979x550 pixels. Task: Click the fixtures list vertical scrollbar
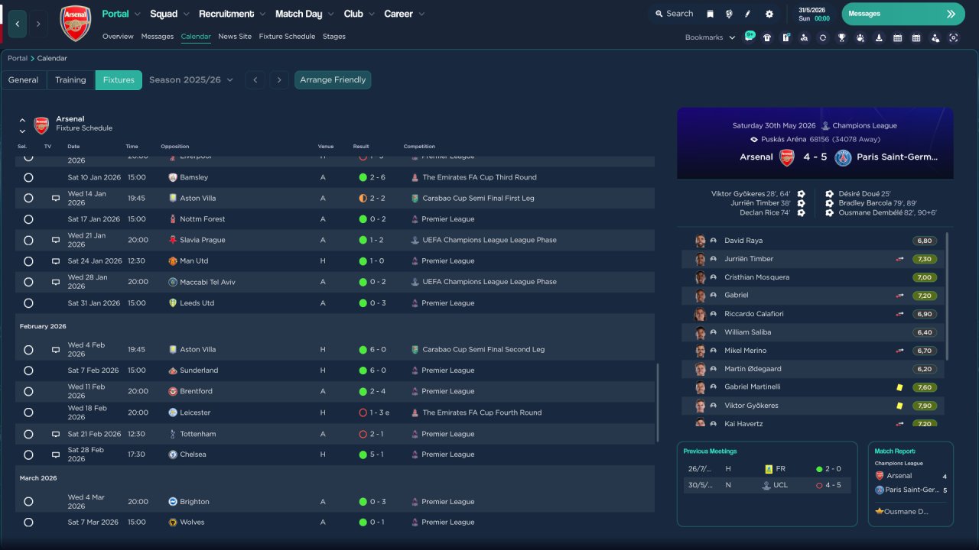[x=657, y=403]
